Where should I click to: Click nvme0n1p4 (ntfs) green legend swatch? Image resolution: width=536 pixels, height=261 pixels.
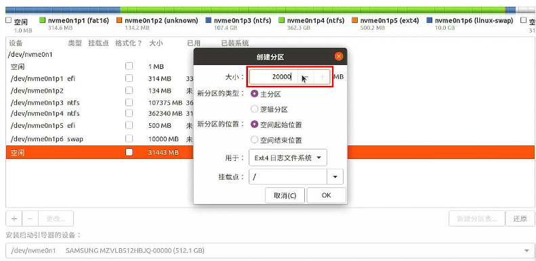point(281,20)
